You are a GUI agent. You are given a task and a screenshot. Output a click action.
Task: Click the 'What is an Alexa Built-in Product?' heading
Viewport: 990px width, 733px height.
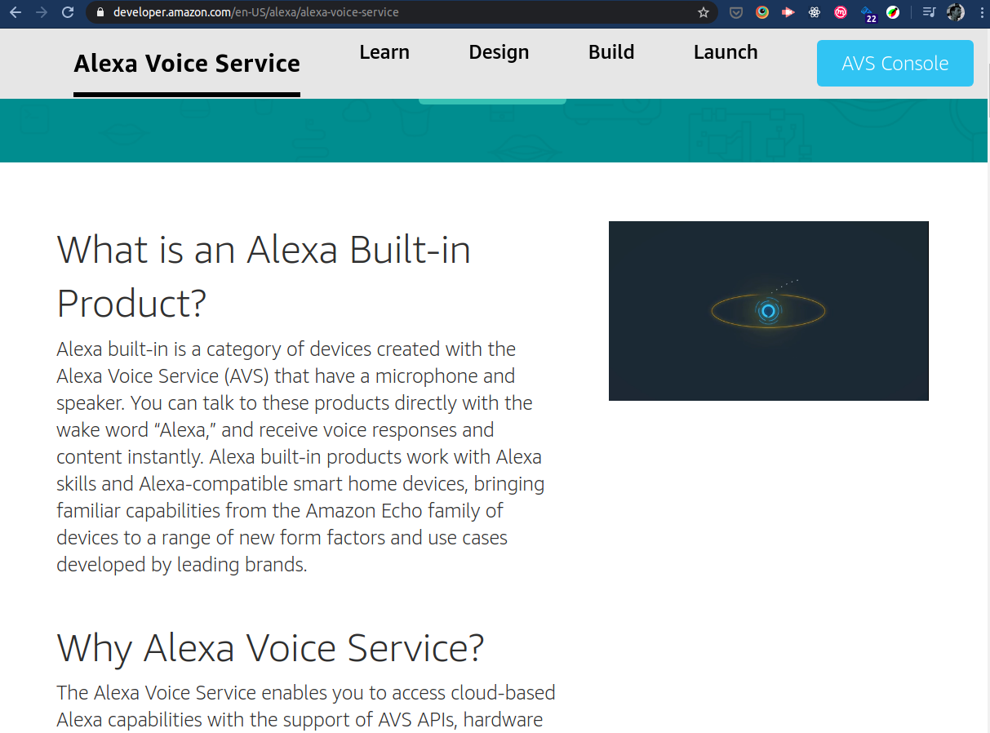pyautogui.click(x=264, y=276)
